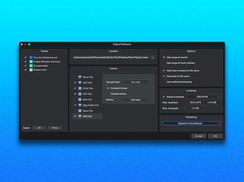Image resolution: width=244 pixels, height=182 pixels.
Task: Click the Vulpes Obsidian Sanctum track icon
Action: click(31, 62)
